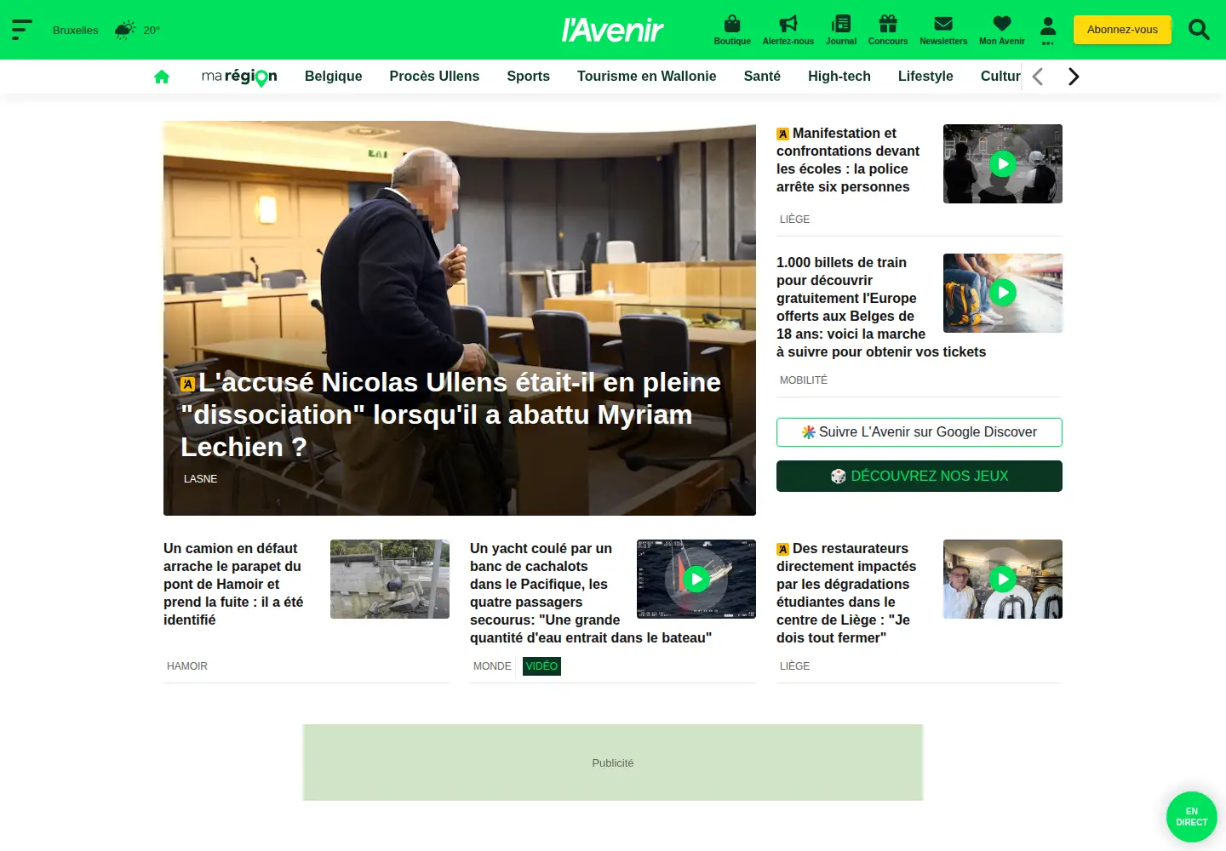Go to the home page icon

162,77
